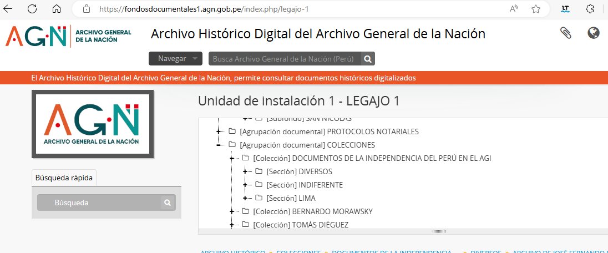Click DOCUMENTOS DE LA INDEPENDENCIA folder icon

click(x=245, y=158)
